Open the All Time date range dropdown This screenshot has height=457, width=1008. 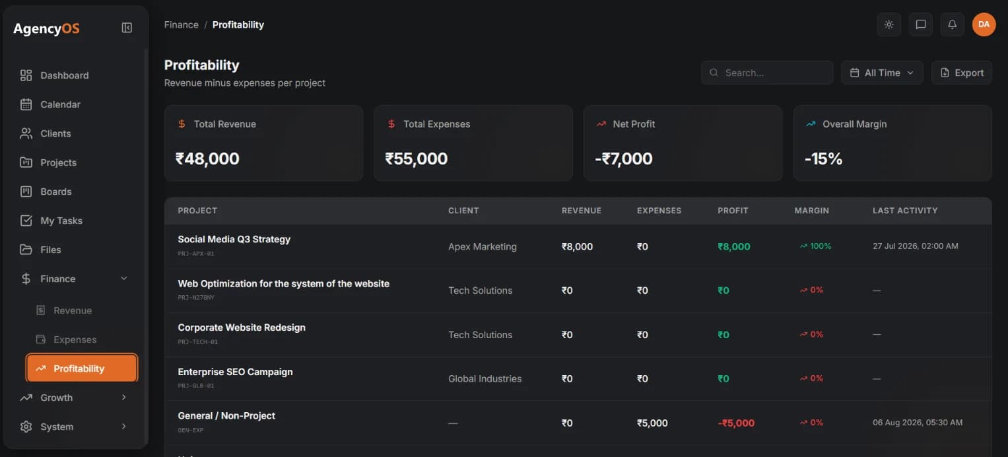coord(882,73)
